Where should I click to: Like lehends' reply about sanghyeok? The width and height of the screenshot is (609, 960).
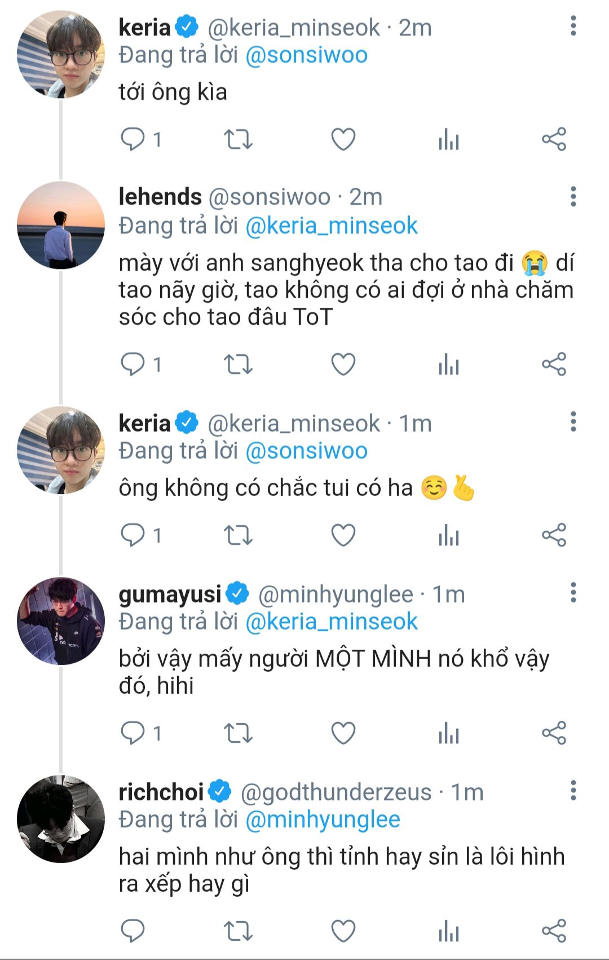(343, 364)
